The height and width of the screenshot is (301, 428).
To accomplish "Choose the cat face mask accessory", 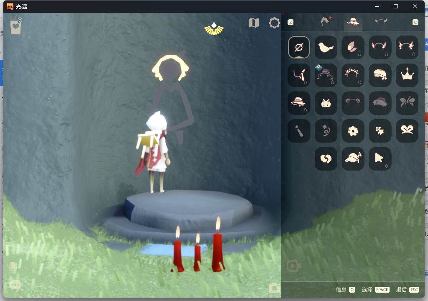I will coord(326,103).
